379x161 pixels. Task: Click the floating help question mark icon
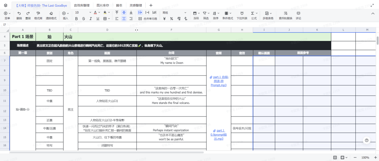point(367,140)
